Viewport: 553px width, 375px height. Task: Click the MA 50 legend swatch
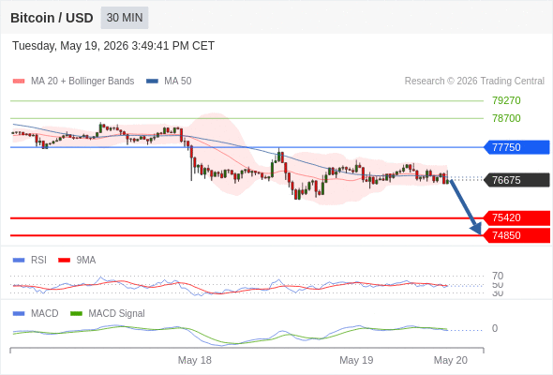click(152, 82)
